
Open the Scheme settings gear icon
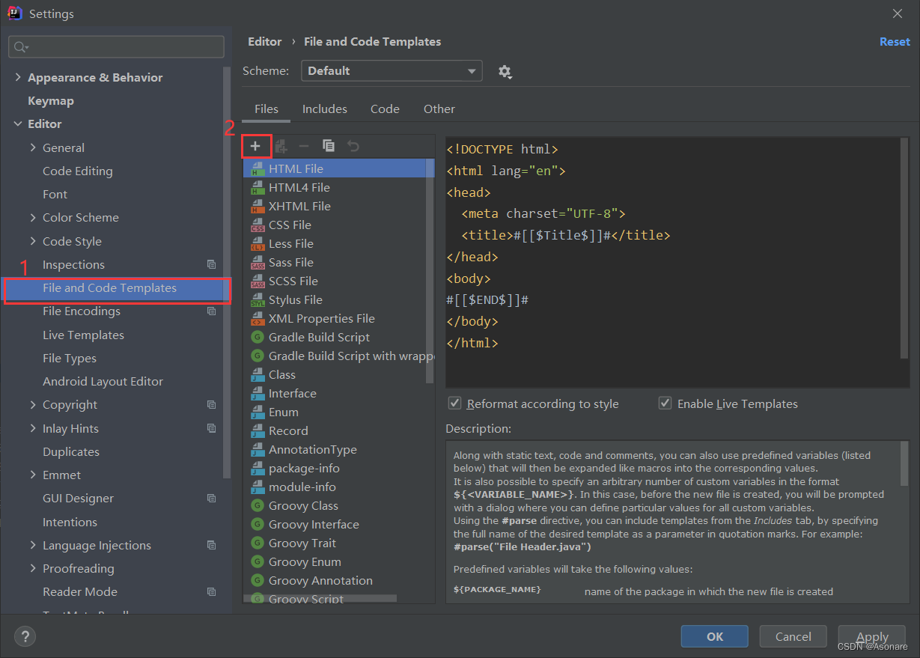pos(505,72)
